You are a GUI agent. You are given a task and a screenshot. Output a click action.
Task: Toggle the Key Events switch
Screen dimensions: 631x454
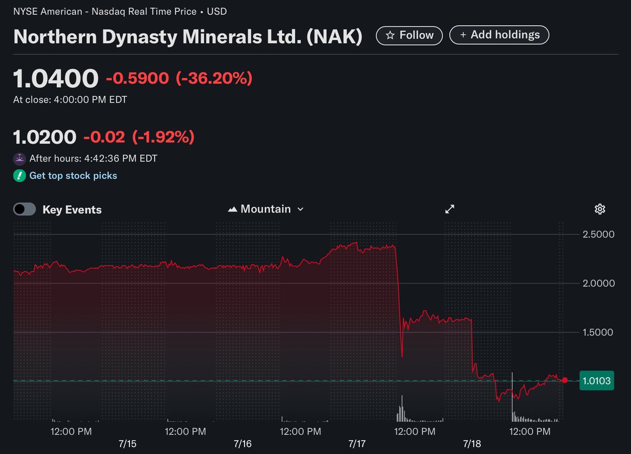click(25, 209)
